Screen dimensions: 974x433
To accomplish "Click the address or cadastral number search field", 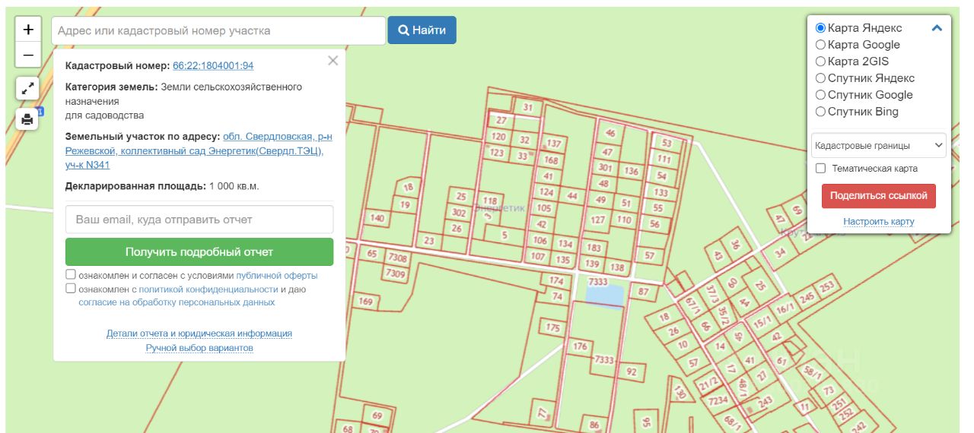I will 218,31.
